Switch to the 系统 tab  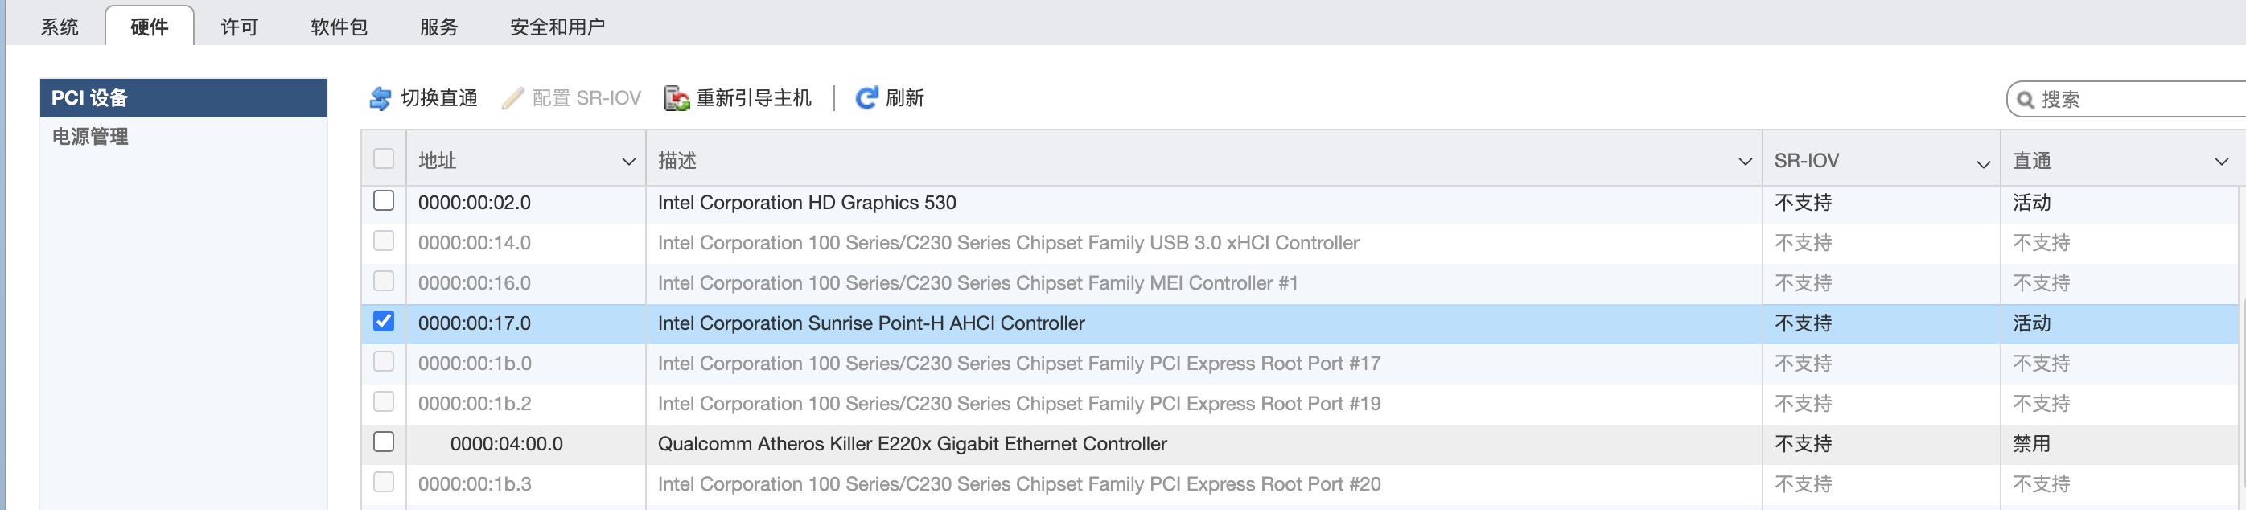click(x=60, y=27)
